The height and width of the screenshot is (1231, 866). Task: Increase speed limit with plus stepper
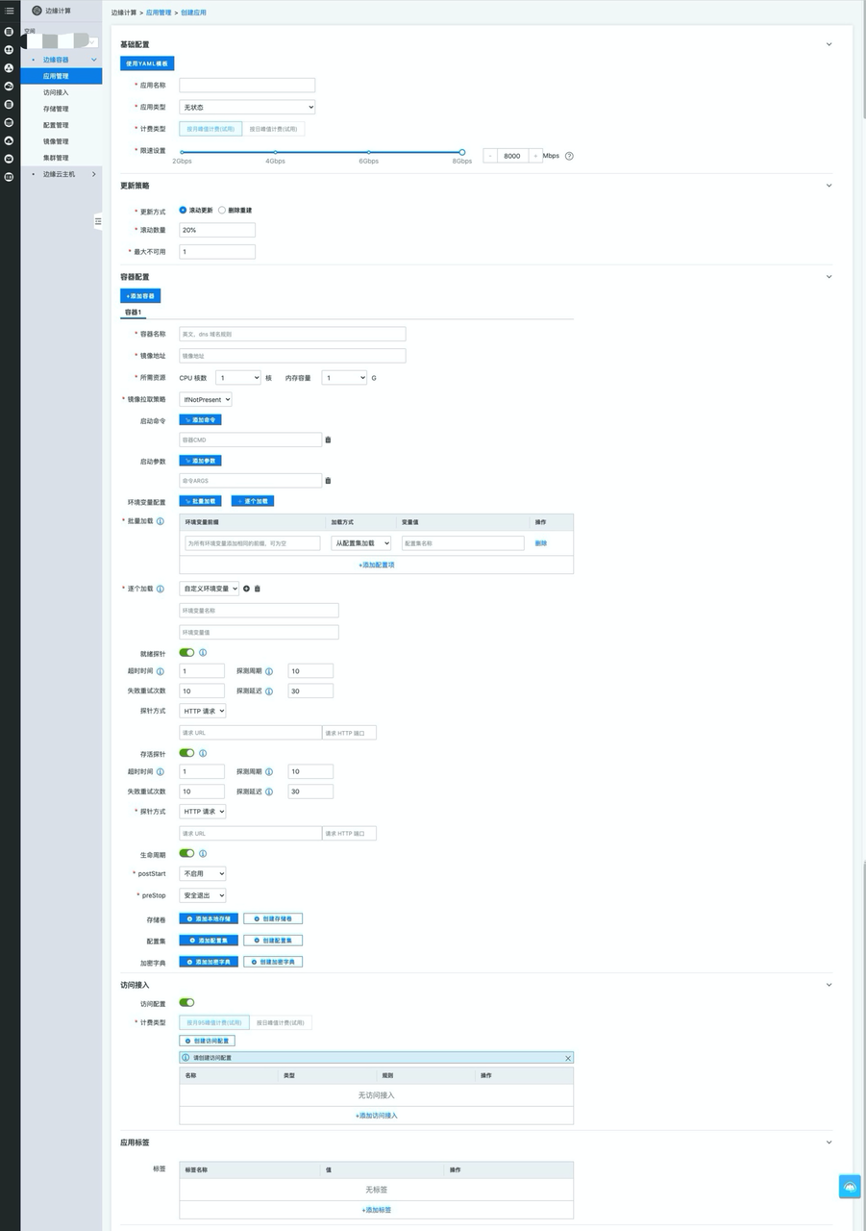tap(535, 156)
